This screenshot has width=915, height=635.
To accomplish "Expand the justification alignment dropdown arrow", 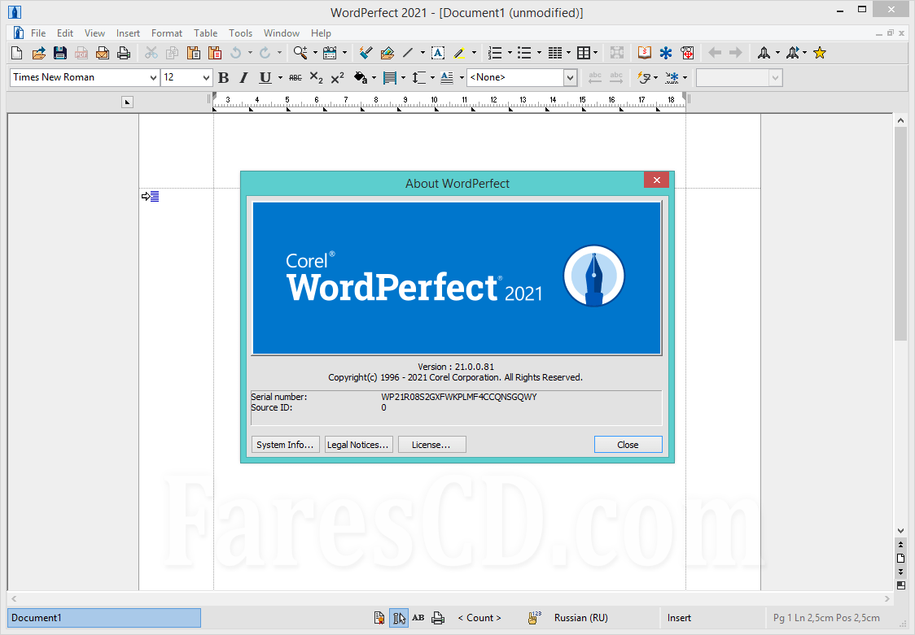I will (x=403, y=77).
